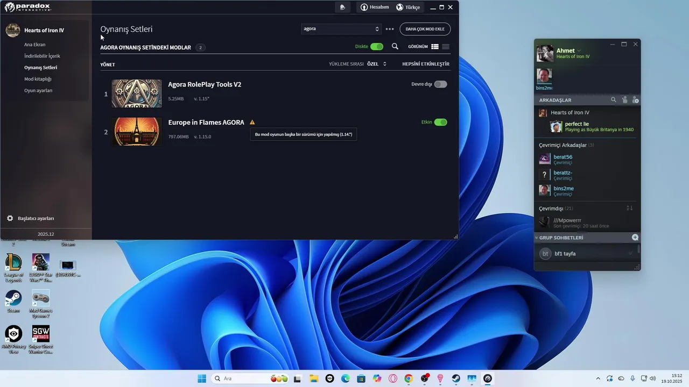Click the Europe in Flames AGORA title
Screen dimensions: 689x387
coord(206,123)
